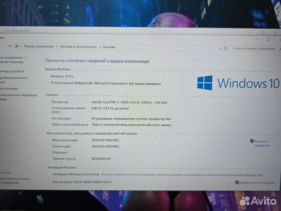Go to Control Panel home page link
This screenshot has width=281, height=211.
(13, 60)
